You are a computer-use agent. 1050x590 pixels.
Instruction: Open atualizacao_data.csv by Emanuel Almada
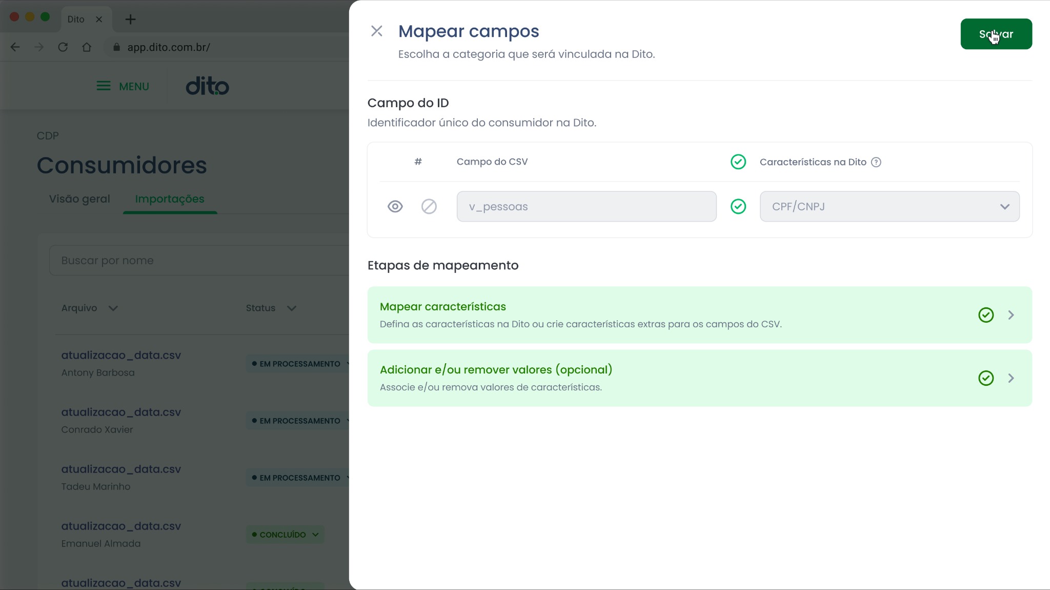tap(121, 526)
